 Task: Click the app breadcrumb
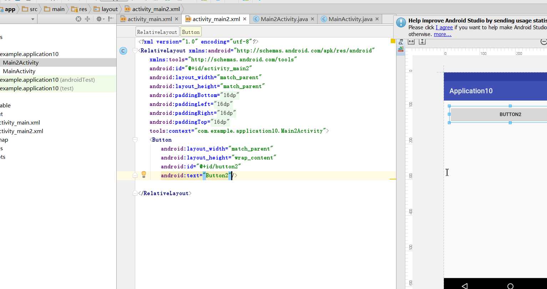click(x=7, y=9)
